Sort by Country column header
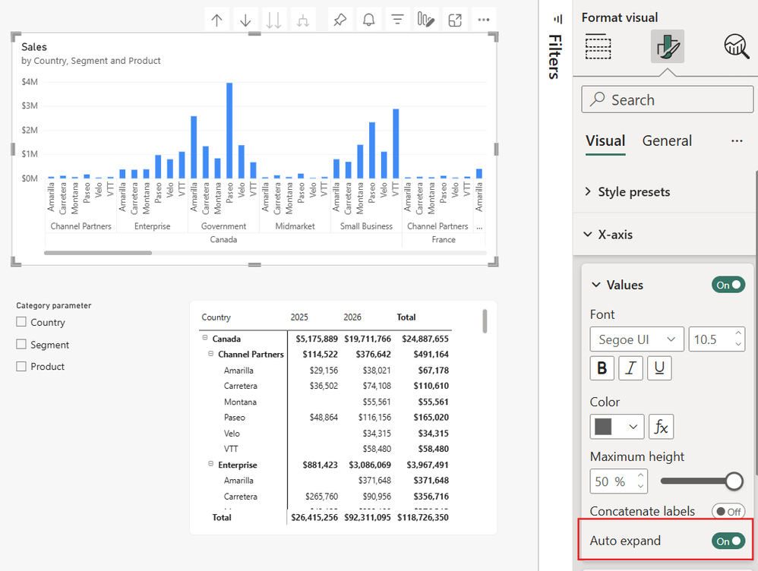Screen dimensions: 758x571 (x=216, y=317)
